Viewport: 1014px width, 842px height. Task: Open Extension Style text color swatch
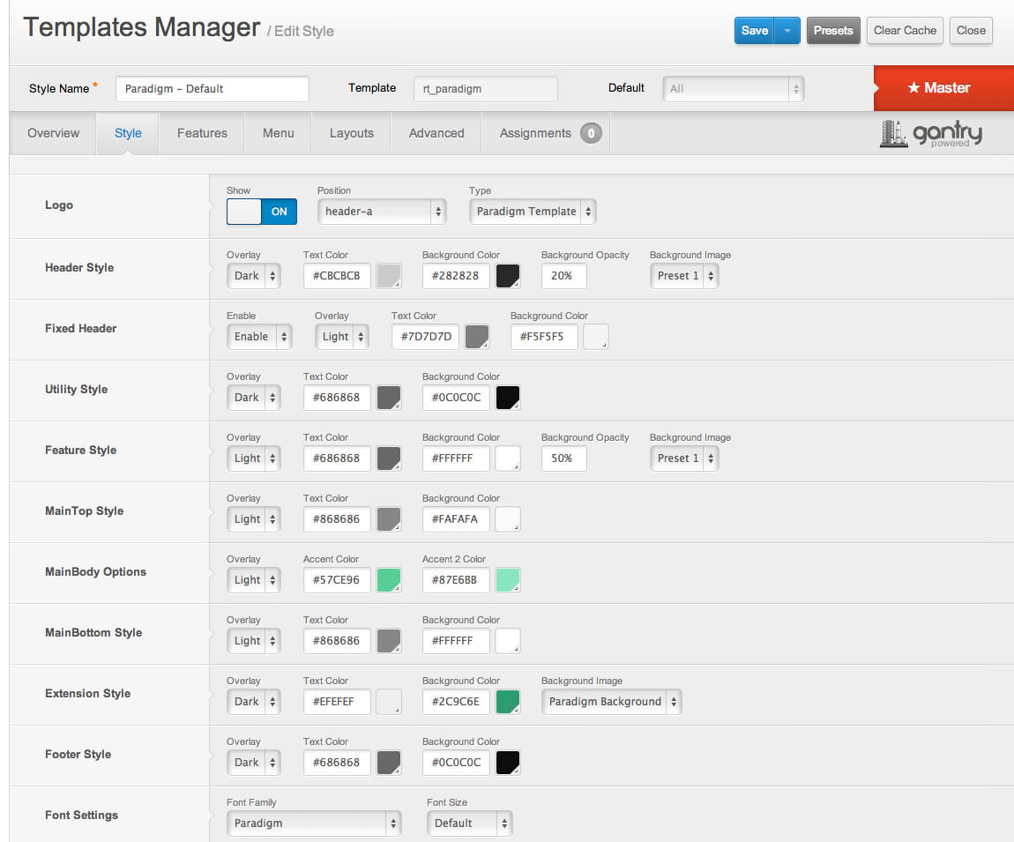tap(389, 701)
